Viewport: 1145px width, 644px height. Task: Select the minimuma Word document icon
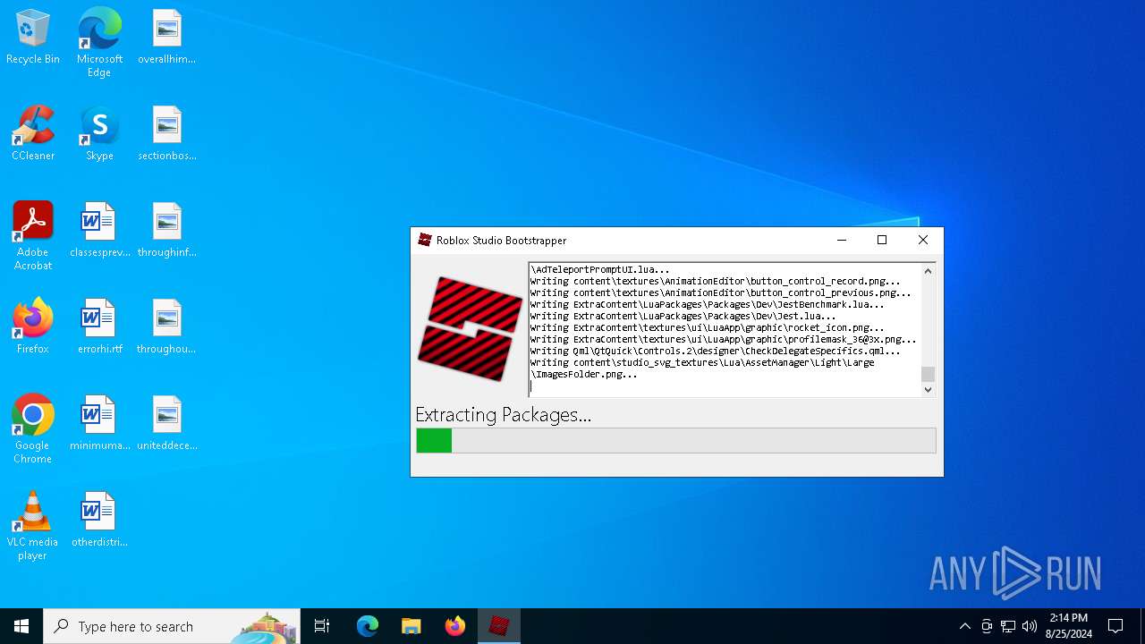[x=99, y=423]
